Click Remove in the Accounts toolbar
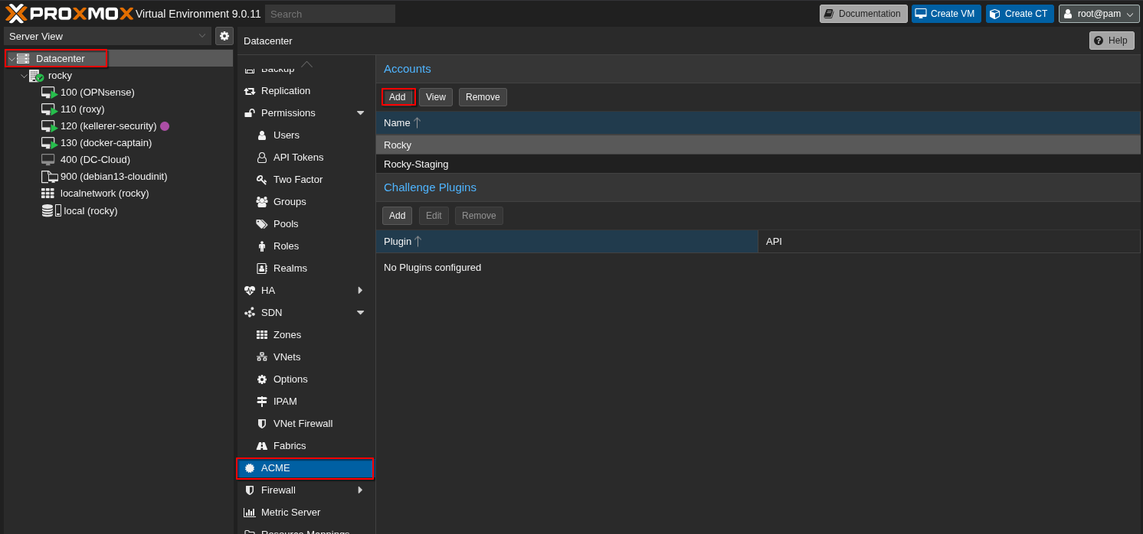The height and width of the screenshot is (534, 1143). pyautogui.click(x=483, y=97)
